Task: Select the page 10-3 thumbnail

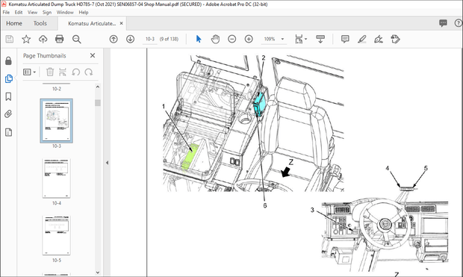Action: tap(57, 121)
